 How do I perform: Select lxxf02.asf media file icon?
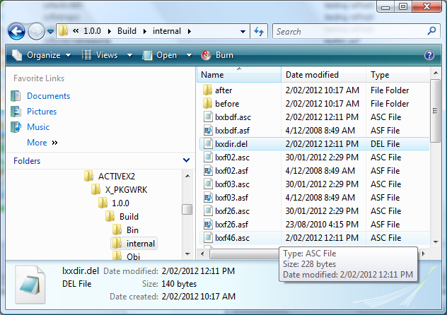(x=208, y=170)
